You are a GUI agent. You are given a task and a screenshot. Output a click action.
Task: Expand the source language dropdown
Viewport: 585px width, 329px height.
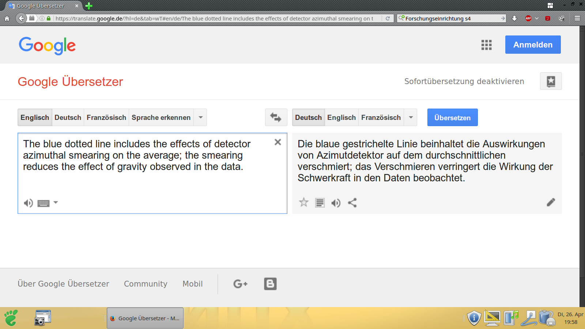tap(200, 117)
